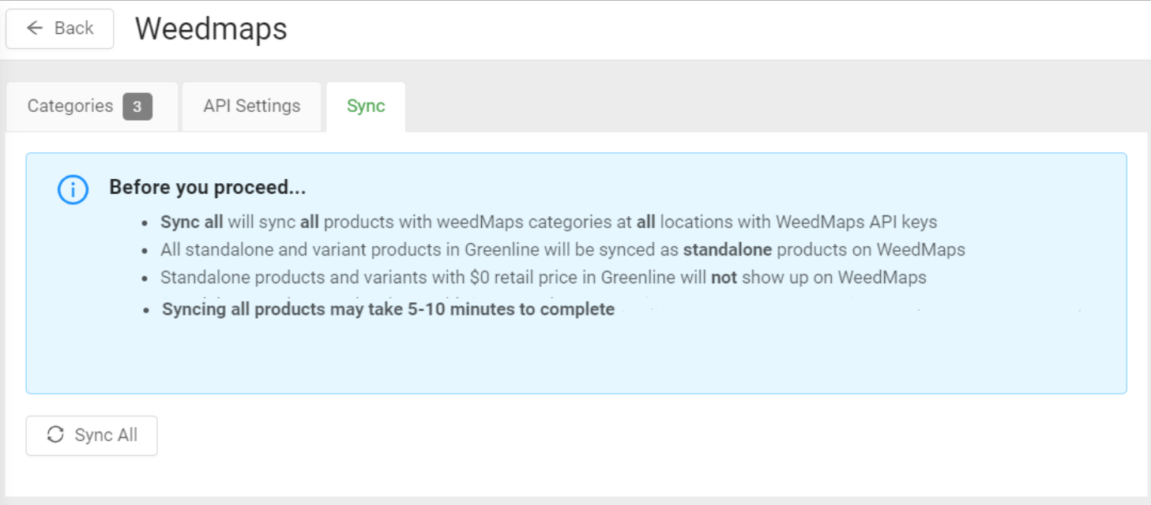Image resolution: width=1151 pixels, height=505 pixels.
Task: Switch to the API Settings tab
Action: pyautogui.click(x=252, y=107)
